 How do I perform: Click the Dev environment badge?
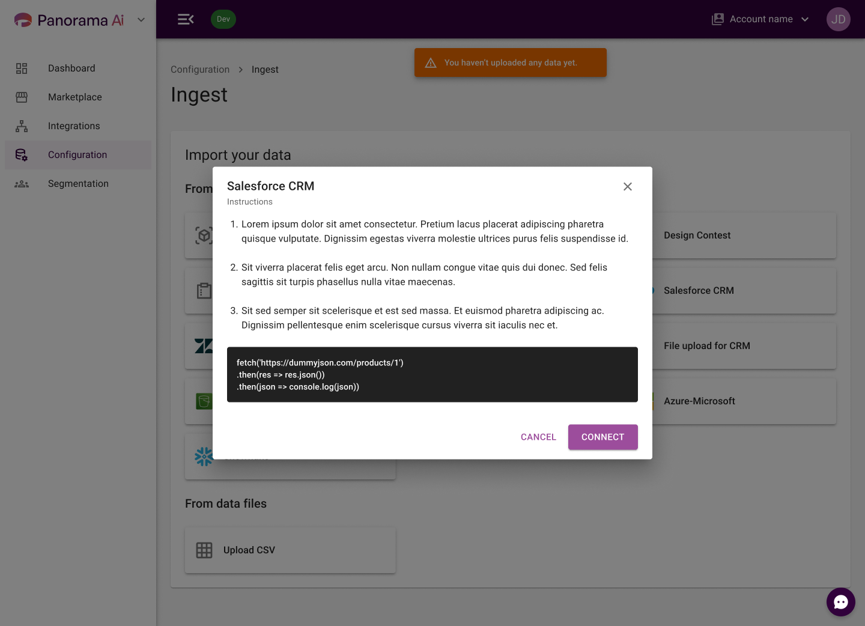click(x=223, y=19)
